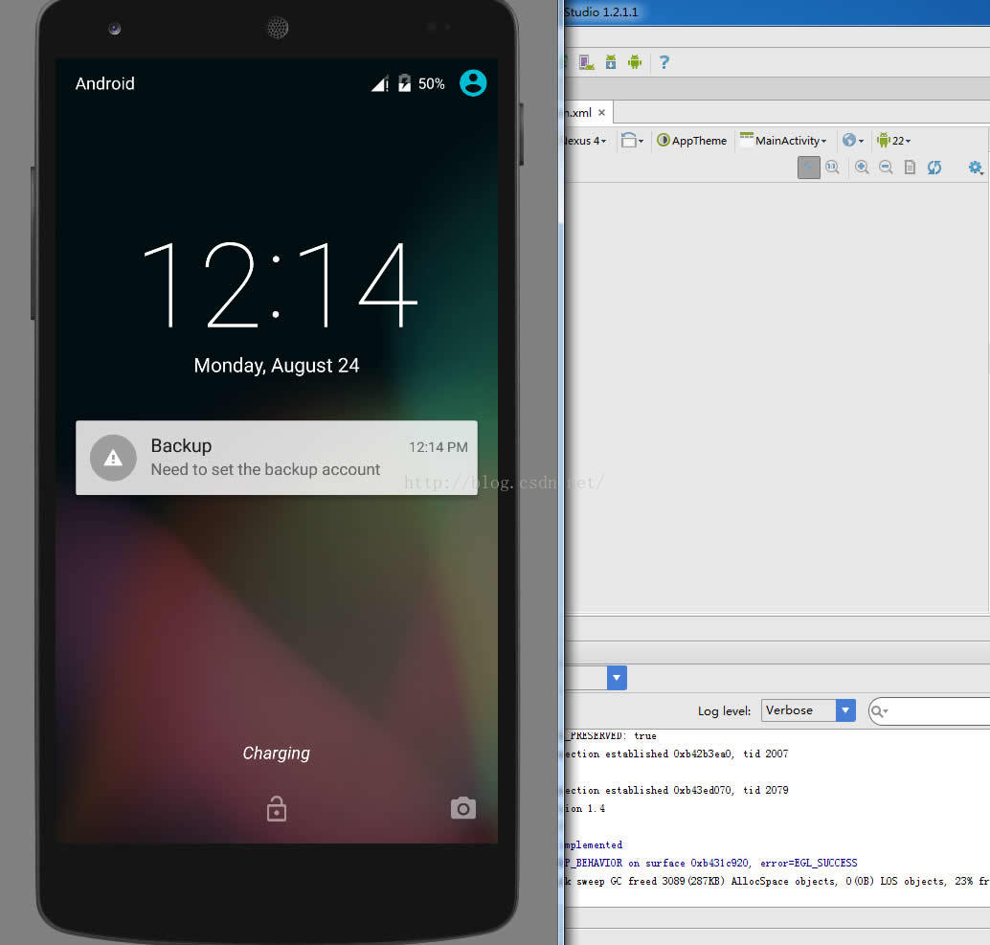Open the Log level Verbose dropdown

coord(808,710)
